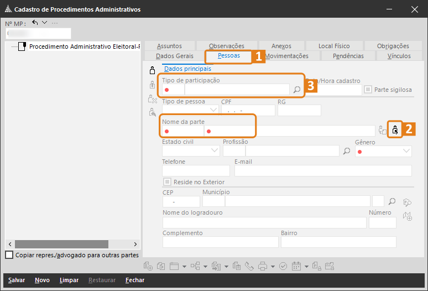Click the three-dots more options icon
The image size is (428, 291).
click(x=55, y=23)
